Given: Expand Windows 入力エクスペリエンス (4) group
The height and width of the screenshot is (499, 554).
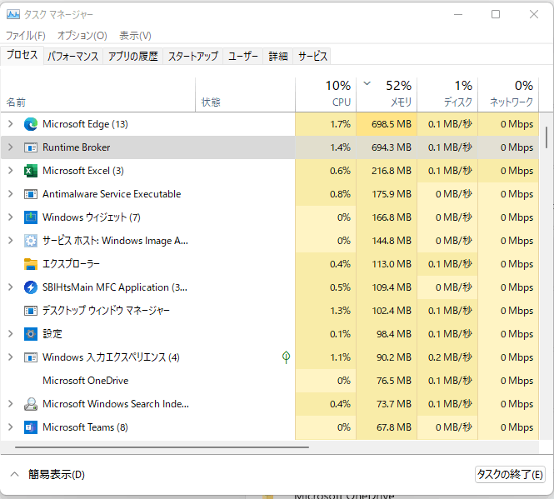Looking at the screenshot, I should [11, 357].
